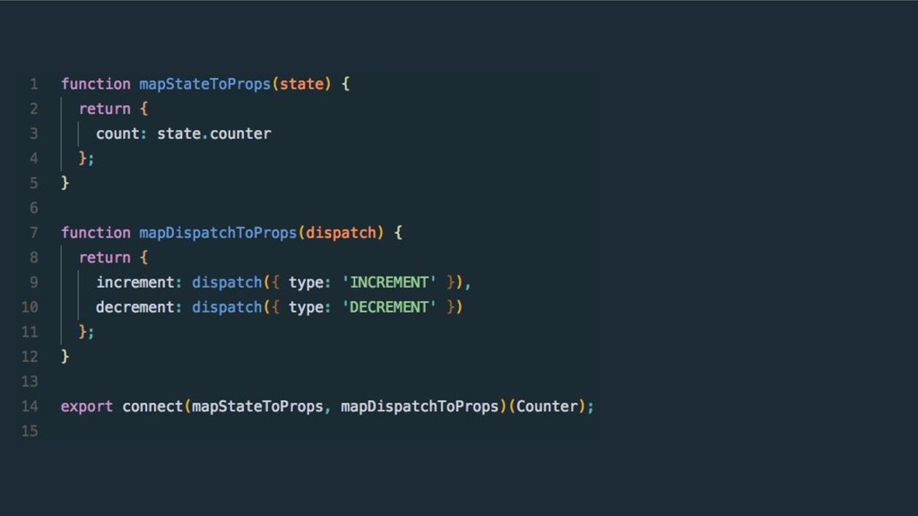Screen dimensions: 918x516
Task: Click line number 14 in gutter
Action: coord(30,407)
